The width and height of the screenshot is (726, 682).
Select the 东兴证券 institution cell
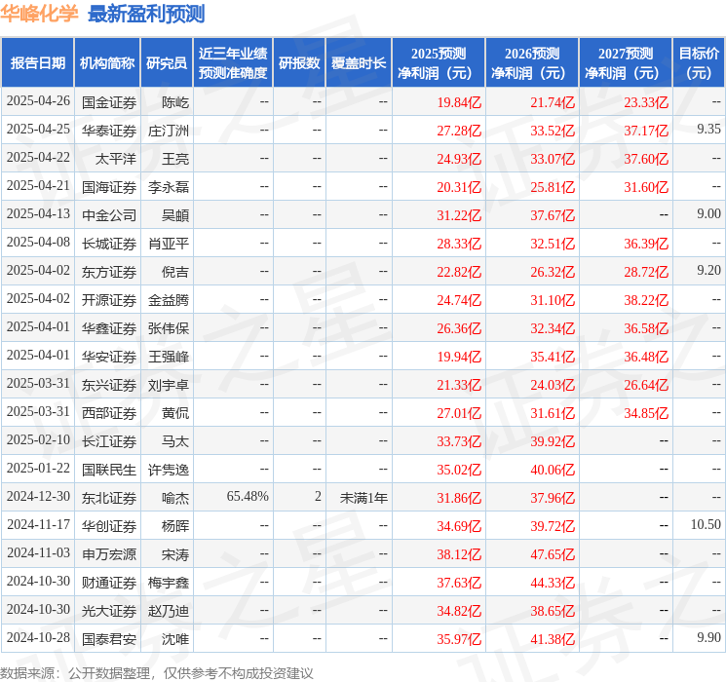click(x=109, y=385)
